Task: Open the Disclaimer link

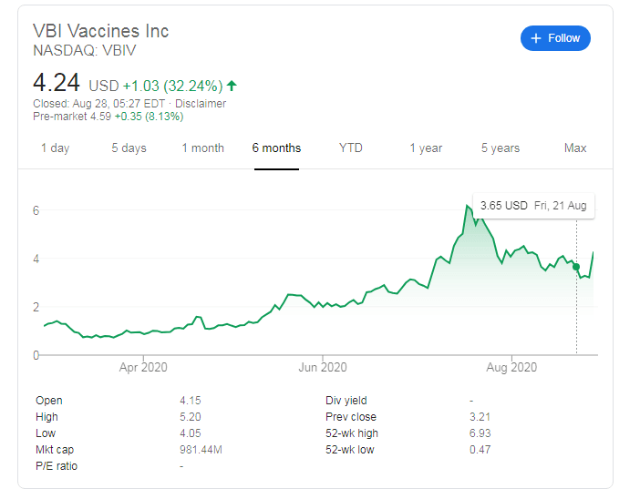Action: (201, 104)
